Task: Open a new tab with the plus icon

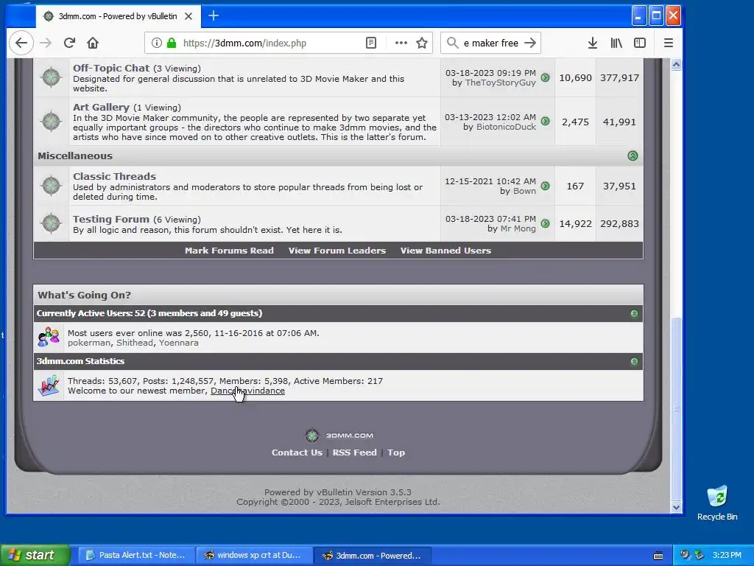Action: (x=214, y=16)
